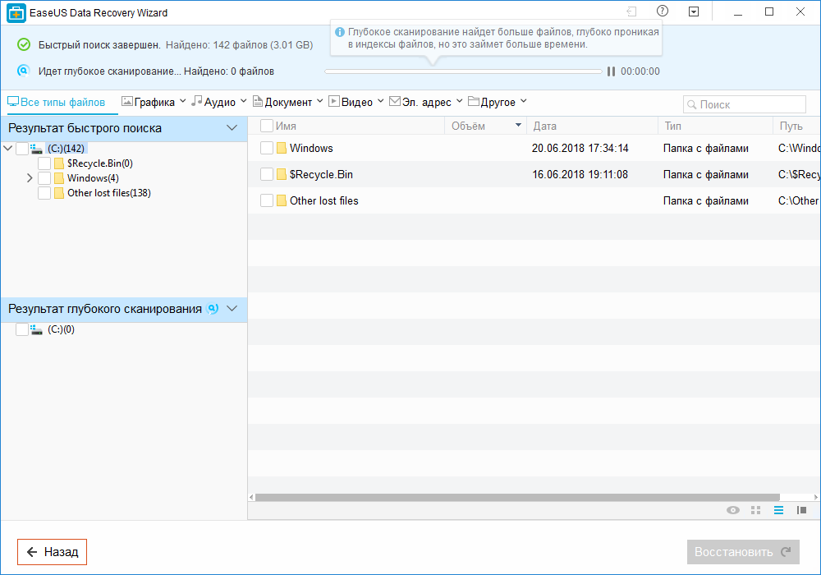Open the Windows folder row
821x575 pixels.
coord(534,148)
